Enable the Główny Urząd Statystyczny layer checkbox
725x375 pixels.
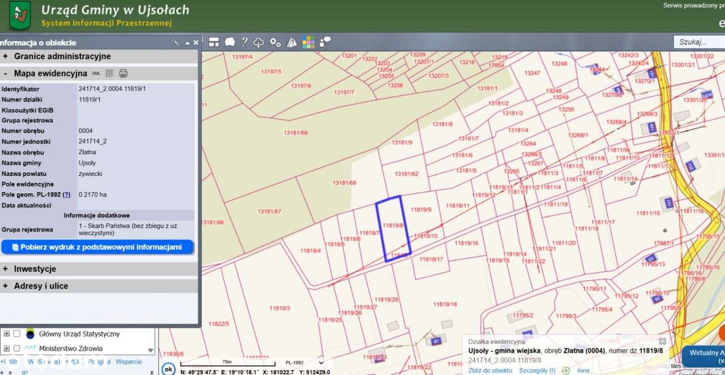pos(16,334)
